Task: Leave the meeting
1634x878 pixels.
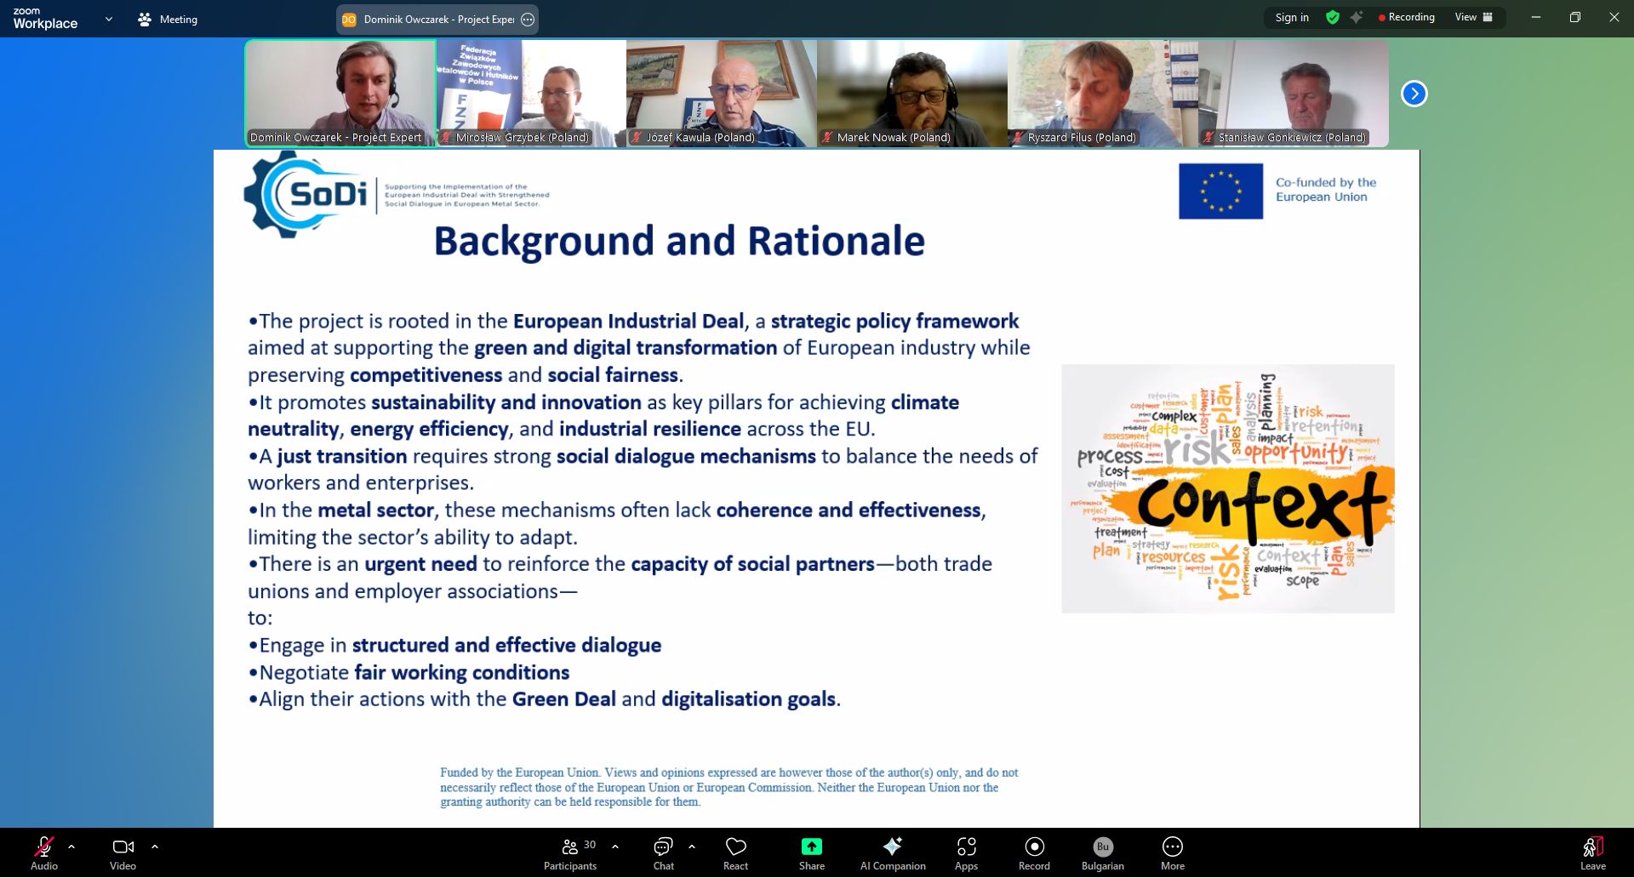Action: (1593, 853)
